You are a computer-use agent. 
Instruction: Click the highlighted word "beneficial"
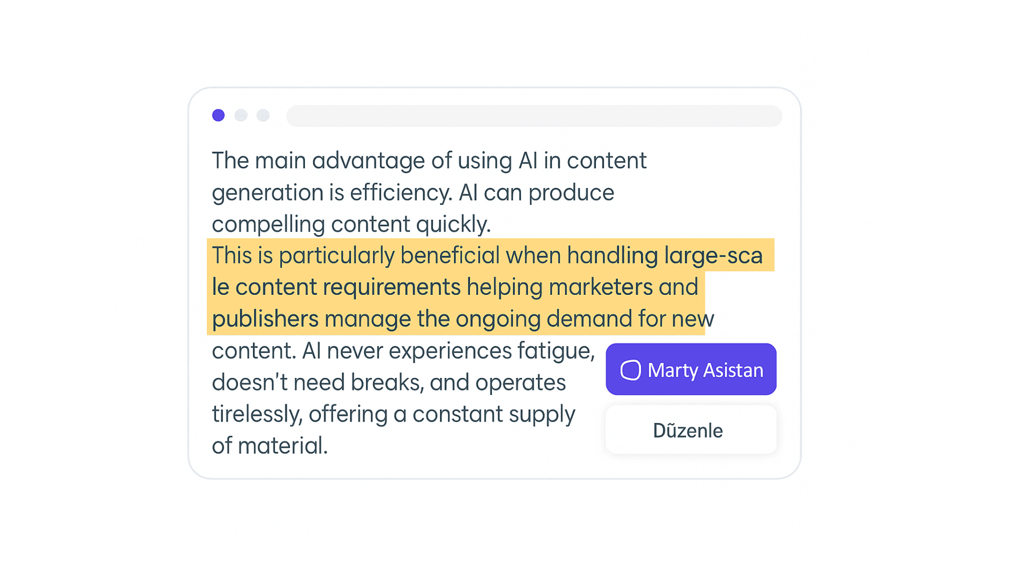click(x=450, y=256)
